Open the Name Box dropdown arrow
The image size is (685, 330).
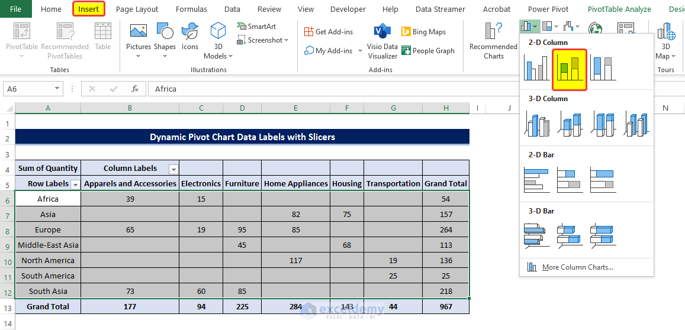tap(57, 89)
